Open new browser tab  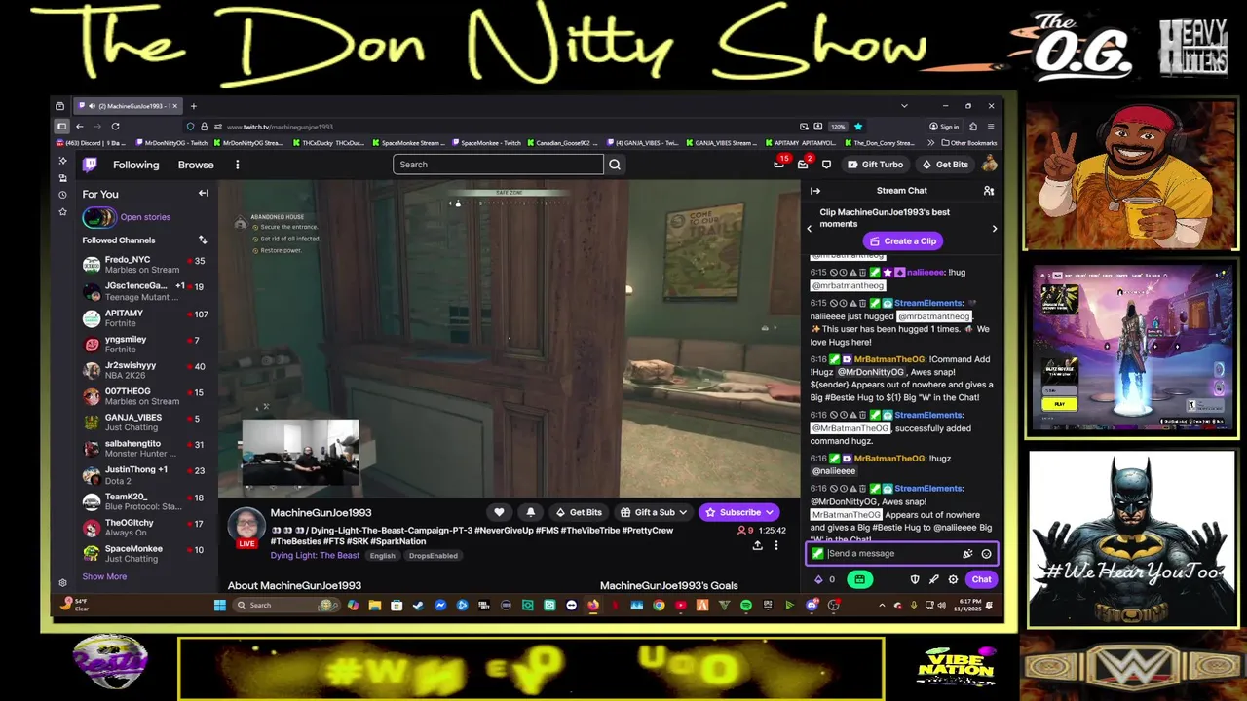pyautogui.click(x=193, y=106)
